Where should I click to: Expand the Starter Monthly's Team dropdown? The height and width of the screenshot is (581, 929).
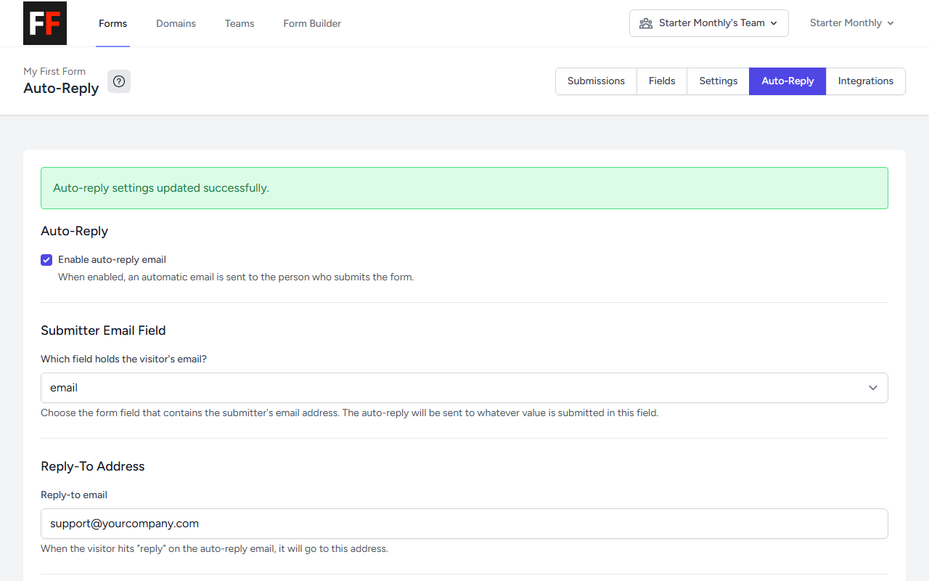pyautogui.click(x=709, y=23)
